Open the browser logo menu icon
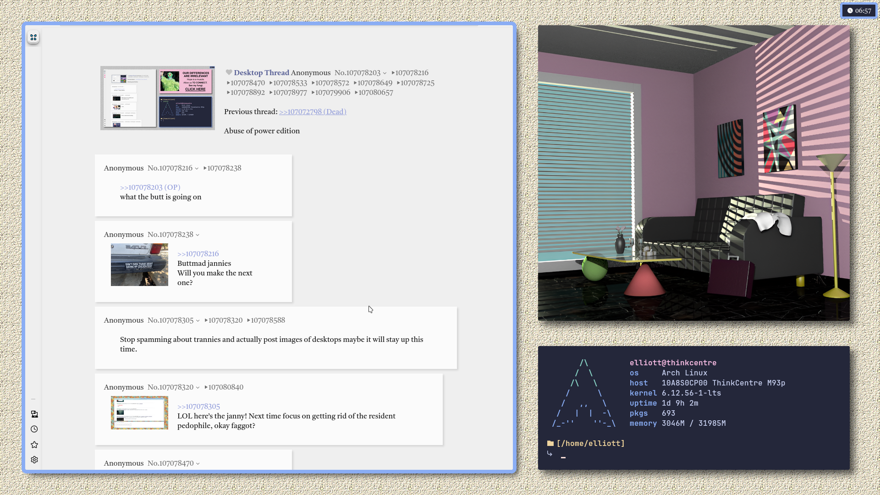Screen dimensions: 880x495 33,37
